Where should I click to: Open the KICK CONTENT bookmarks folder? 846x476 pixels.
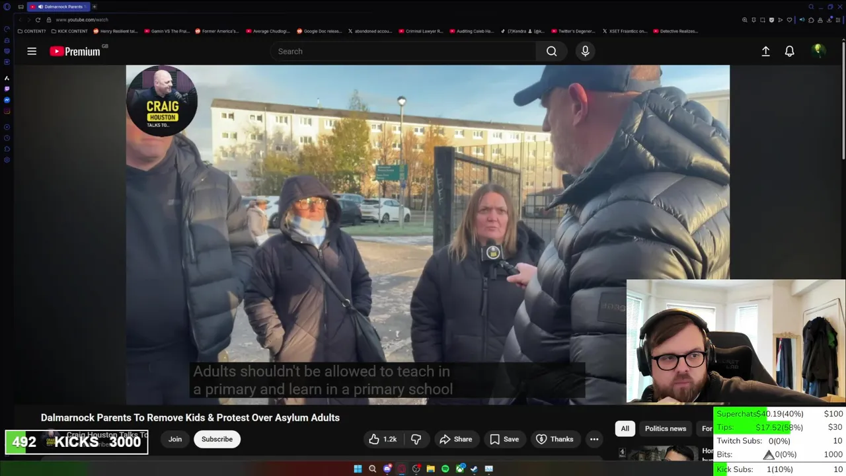tap(69, 31)
